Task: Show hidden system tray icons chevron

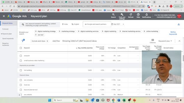Action: click(x=149, y=100)
